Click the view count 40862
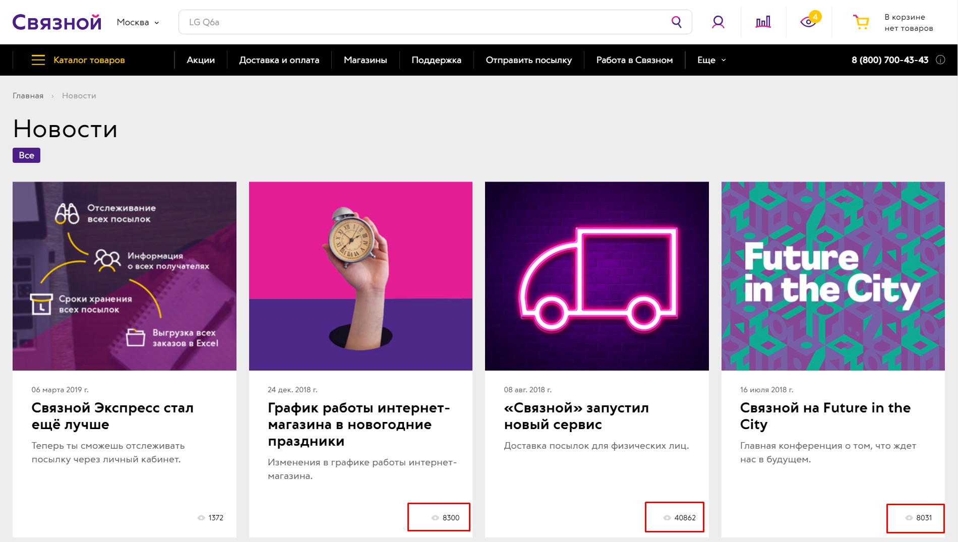Image resolution: width=958 pixels, height=542 pixels. click(x=685, y=518)
